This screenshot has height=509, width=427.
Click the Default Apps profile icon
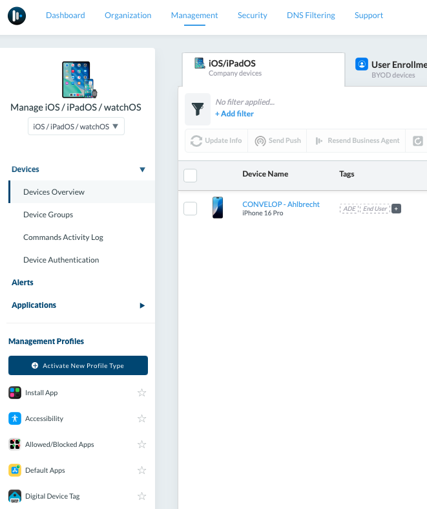pos(15,470)
